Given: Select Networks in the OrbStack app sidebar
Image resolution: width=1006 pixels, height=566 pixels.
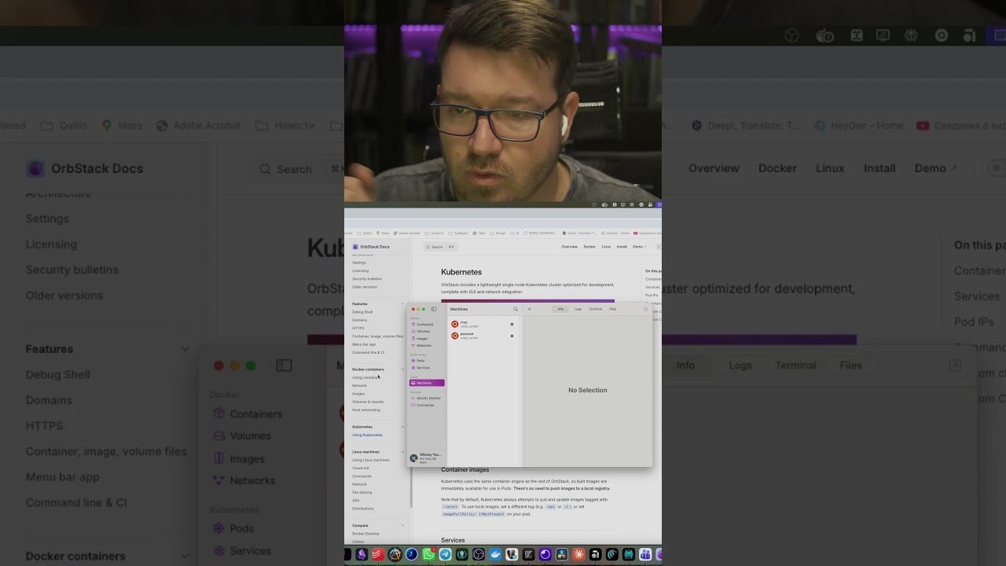Looking at the screenshot, I should [x=424, y=345].
